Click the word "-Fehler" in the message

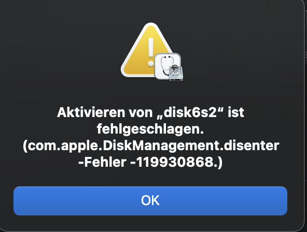pyautogui.click(x=102, y=162)
